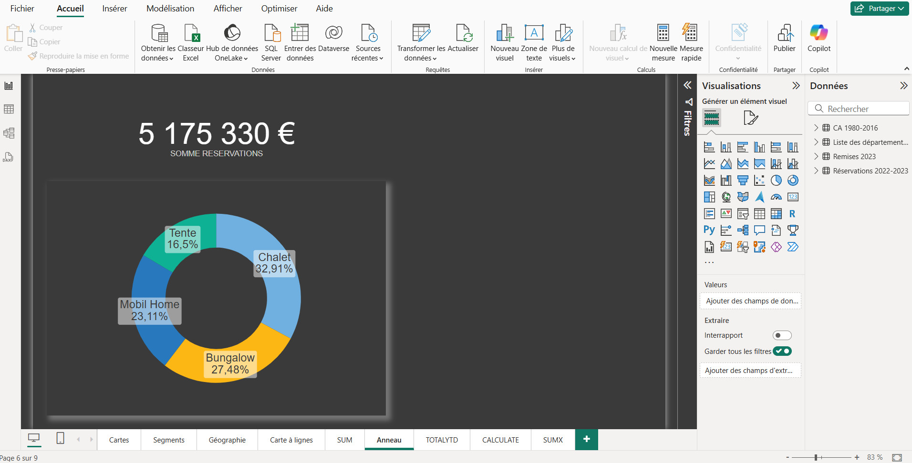Select the donut chart visual icon
912x463 pixels.
pos(793,181)
